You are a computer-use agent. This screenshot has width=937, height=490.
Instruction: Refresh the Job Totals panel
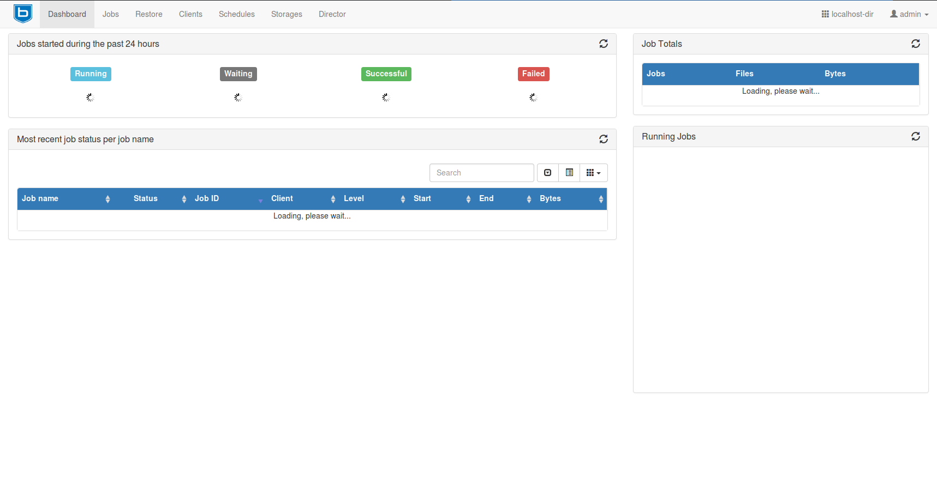click(915, 44)
